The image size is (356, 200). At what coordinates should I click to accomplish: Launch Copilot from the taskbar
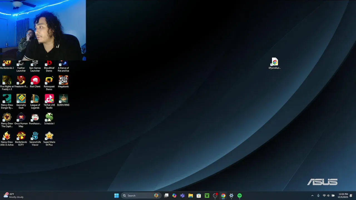[174, 196]
